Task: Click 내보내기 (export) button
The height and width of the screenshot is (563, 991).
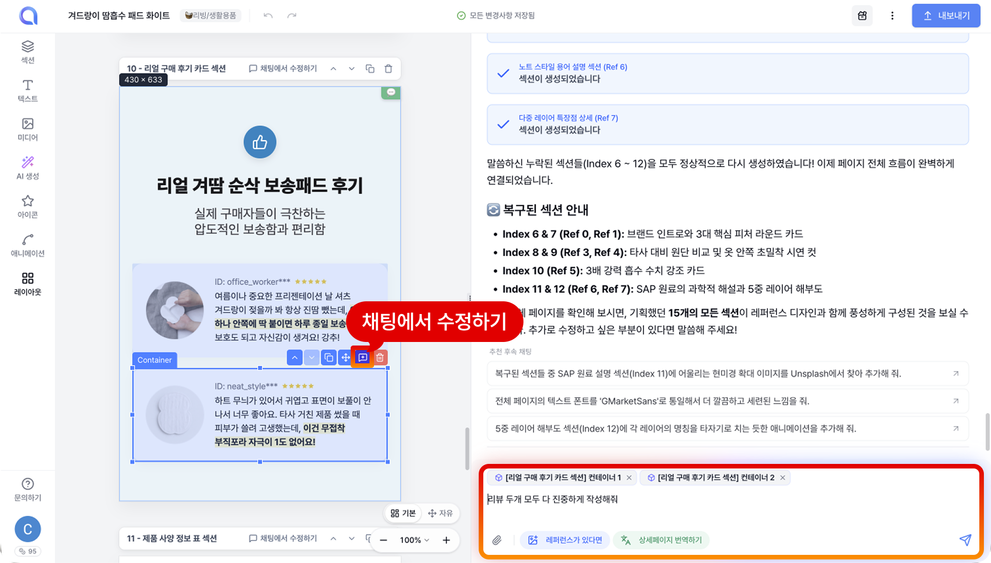Action: tap(946, 16)
